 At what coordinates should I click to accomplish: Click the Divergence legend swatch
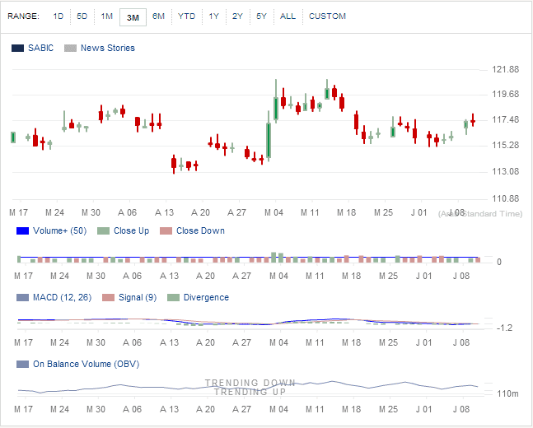coord(173,298)
